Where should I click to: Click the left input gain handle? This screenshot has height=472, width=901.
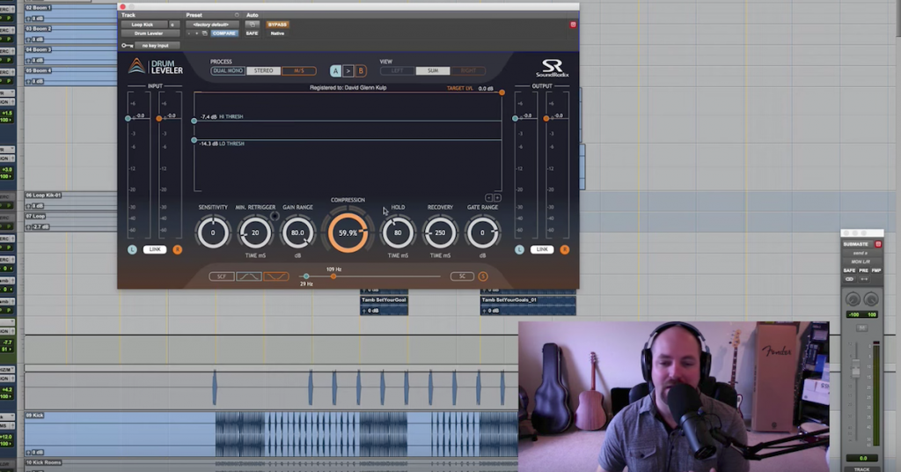pyautogui.click(x=128, y=118)
